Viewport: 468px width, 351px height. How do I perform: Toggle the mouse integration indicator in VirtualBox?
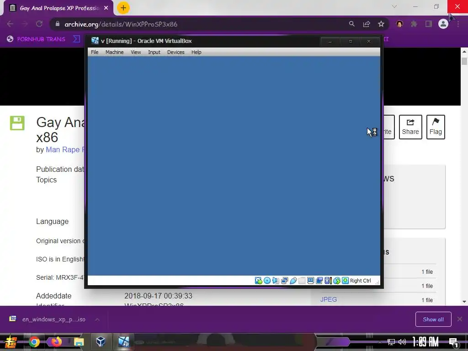[x=337, y=281]
